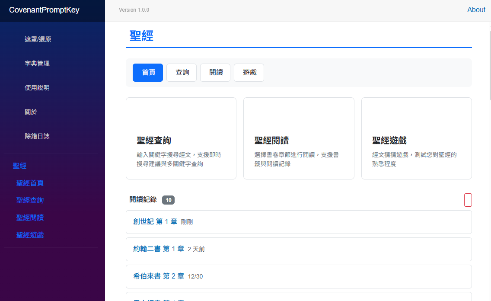Go to 字典管理 in the sidebar
491x301 pixels.
tap(37, 64)
